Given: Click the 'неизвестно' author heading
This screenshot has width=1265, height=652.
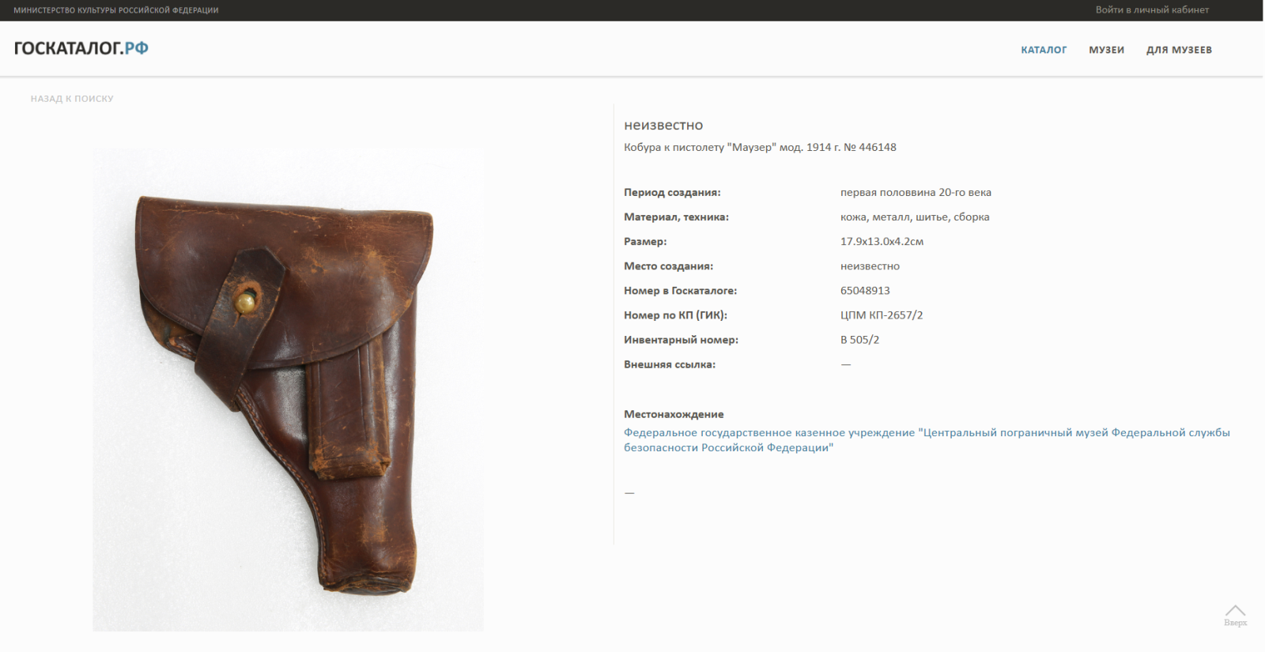Looking at the screenshot, I should pos(663,125).
